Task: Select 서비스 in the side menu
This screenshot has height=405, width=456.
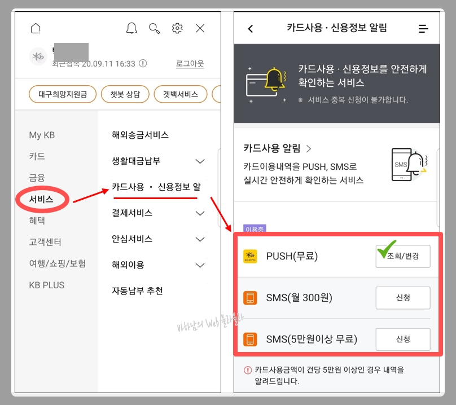Action: click(x=41, y=199)
